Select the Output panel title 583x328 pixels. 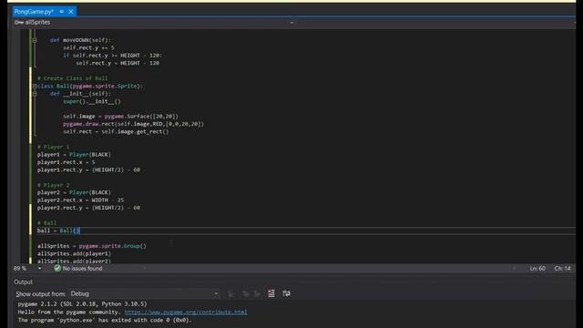23,282
